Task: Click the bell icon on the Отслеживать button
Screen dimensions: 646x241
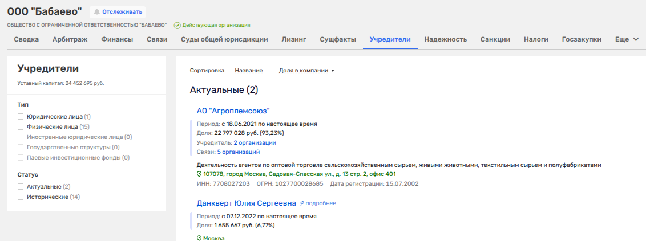Action: 96,11
